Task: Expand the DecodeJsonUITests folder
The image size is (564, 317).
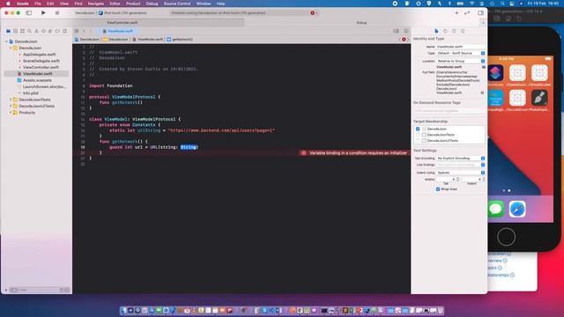Action: click(x=11, y=106)
